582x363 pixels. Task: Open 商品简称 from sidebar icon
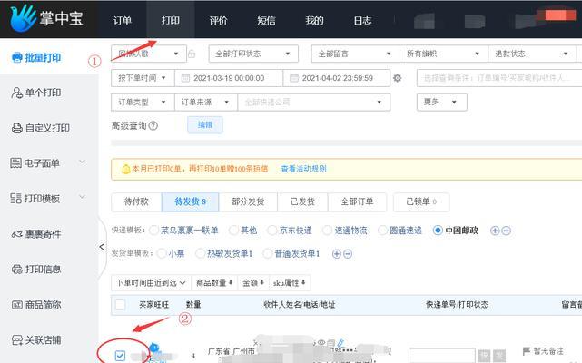click(16, 305)
